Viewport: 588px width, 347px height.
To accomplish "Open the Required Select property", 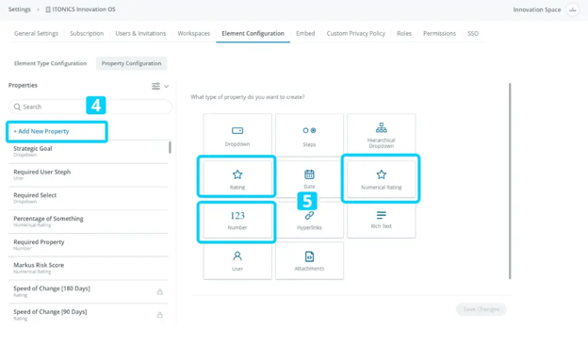I will (89, 198).
